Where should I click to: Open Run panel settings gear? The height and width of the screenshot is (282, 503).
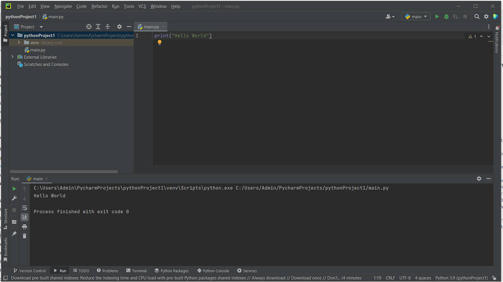pyautogui.click(x=479, y=179)
